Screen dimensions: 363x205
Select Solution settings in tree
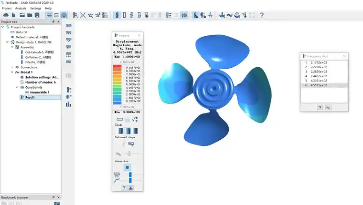(42, 77)
